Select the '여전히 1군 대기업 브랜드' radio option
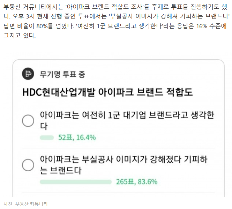This screenshot has height=209, width=232. tap(28, 121)
